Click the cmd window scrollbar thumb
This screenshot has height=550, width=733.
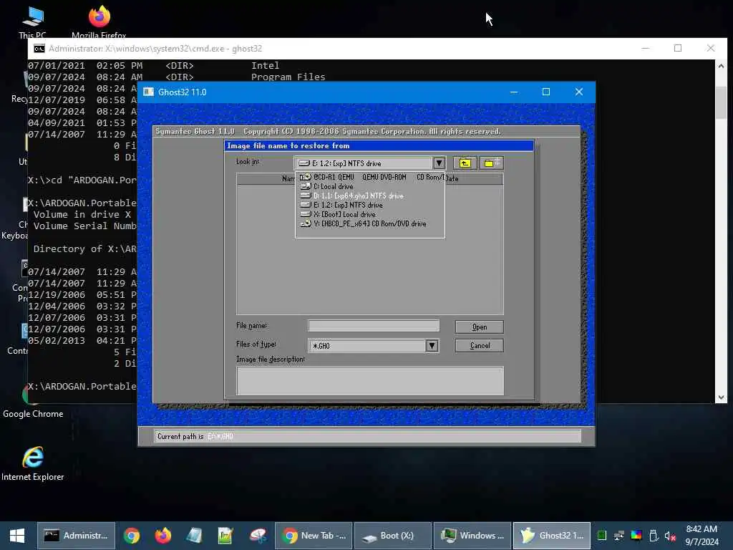click(x=721, y=102)
